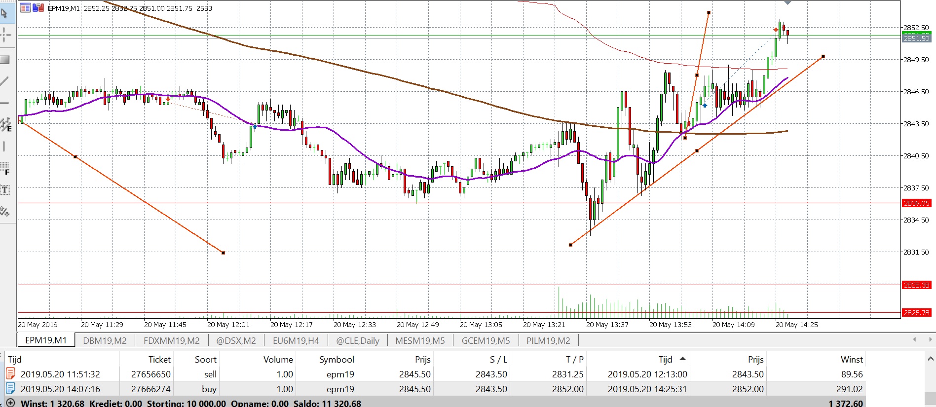Screen dimensions: 936x407
Task: Click the chart shift triangle marker
Action: click(787, 3)
